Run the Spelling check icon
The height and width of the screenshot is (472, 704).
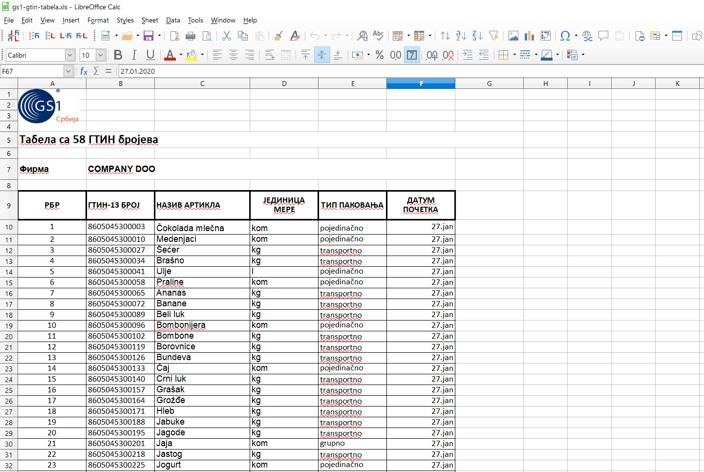[x=378, y=36]
